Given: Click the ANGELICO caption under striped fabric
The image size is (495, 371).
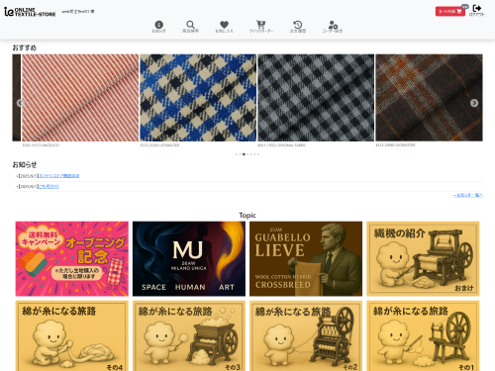Looking at the screenshot, I should (x=41, y=145).
